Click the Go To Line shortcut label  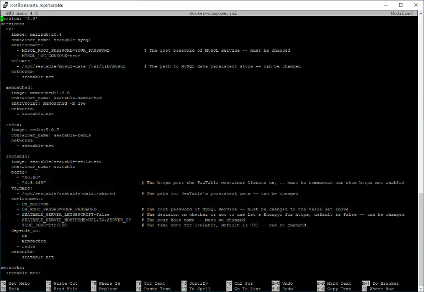point(247,289)
